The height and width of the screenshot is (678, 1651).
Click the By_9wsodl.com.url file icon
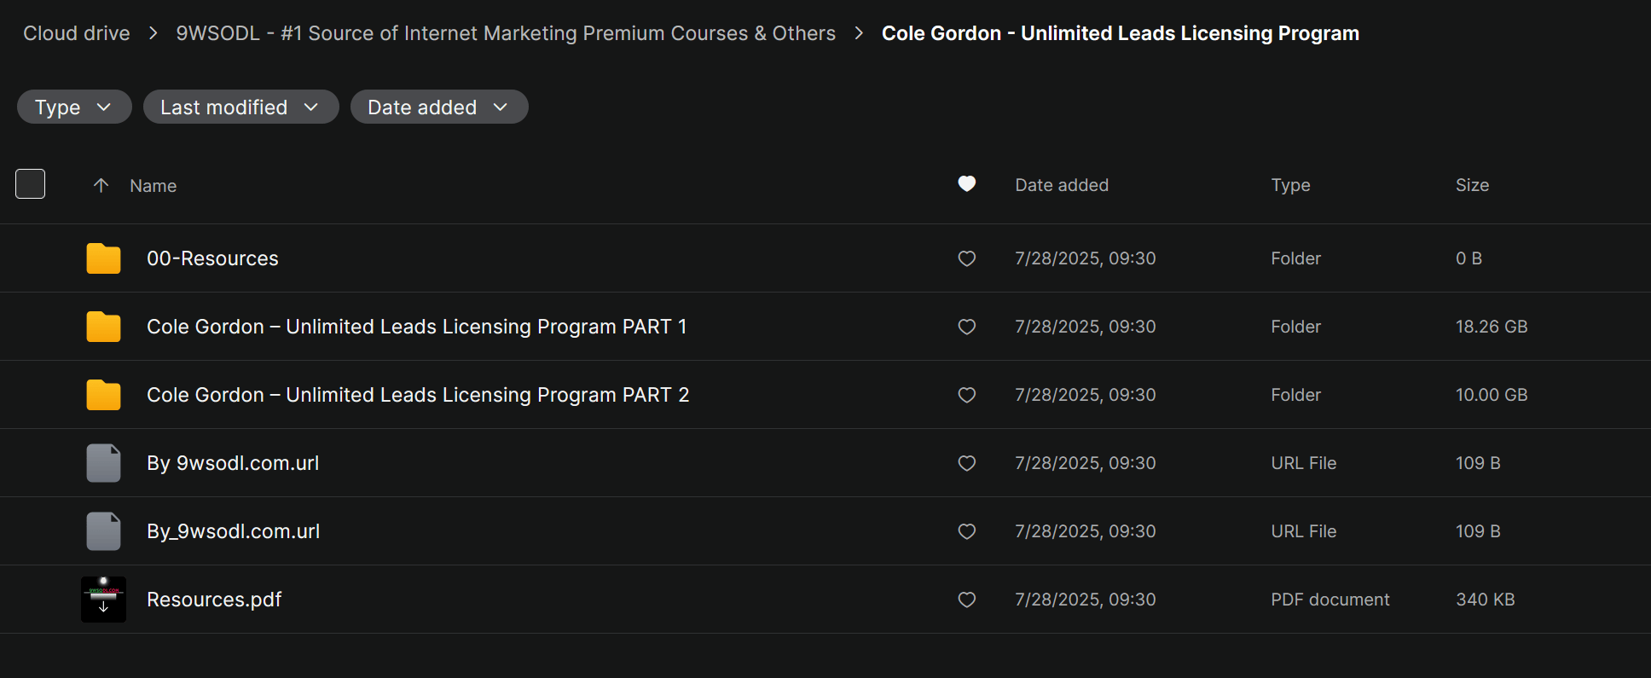(103, 531)
